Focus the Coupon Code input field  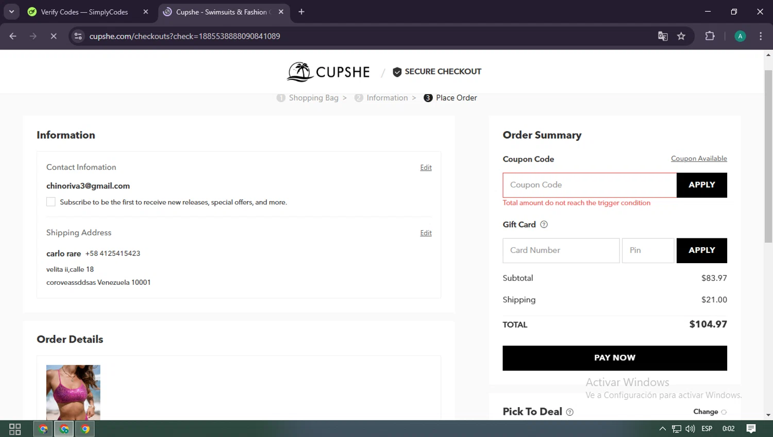pos(590,185)
